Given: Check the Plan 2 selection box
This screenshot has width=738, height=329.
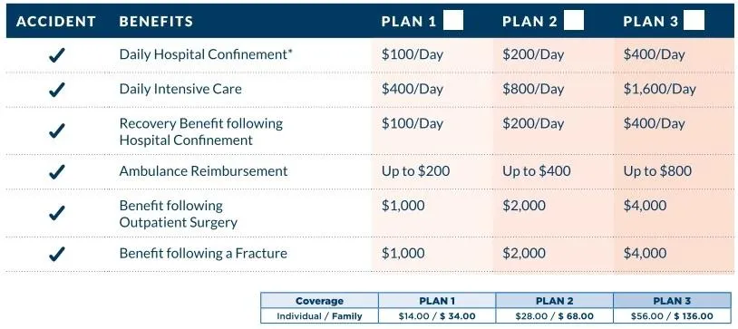Looking at the screenshot, I should tap(574, 21).
